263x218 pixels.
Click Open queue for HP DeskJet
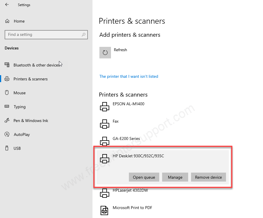coord(144,177)
